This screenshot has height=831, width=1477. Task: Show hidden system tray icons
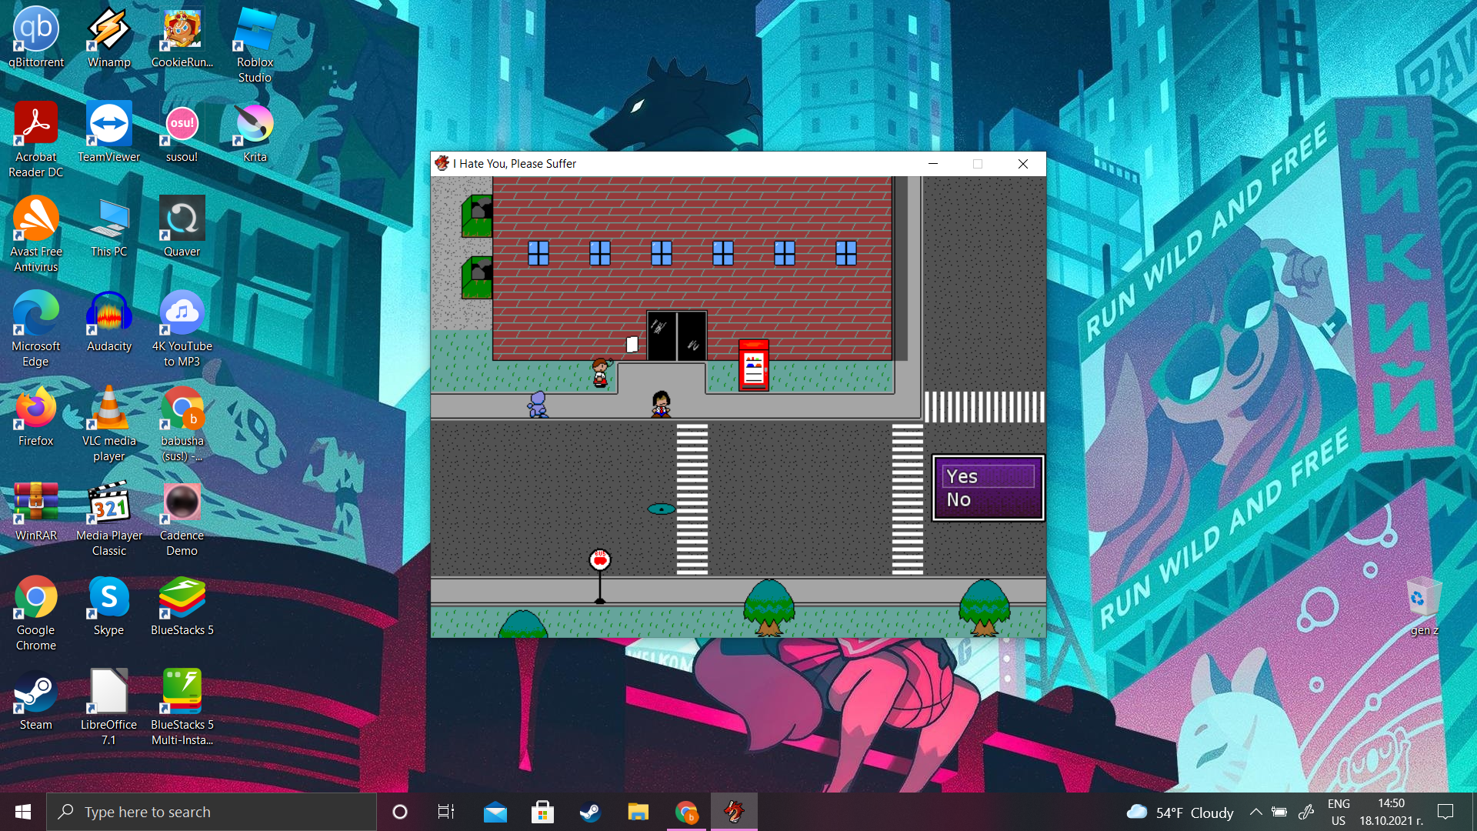click(1255, 812)
